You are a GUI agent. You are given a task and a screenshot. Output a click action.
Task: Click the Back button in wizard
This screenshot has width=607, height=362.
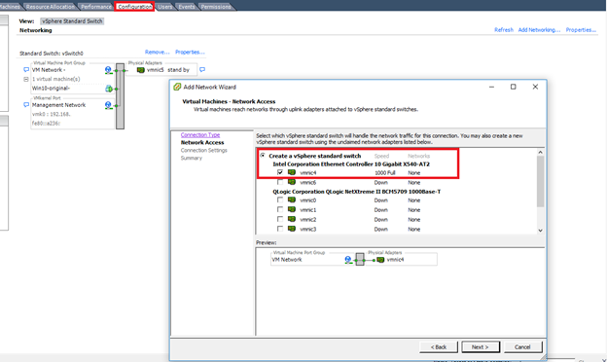439,346
